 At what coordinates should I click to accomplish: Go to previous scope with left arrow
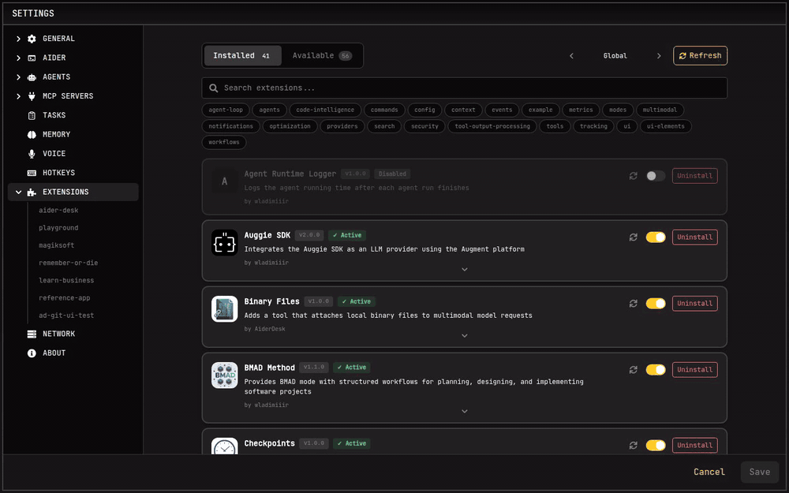tap(571, 56)
